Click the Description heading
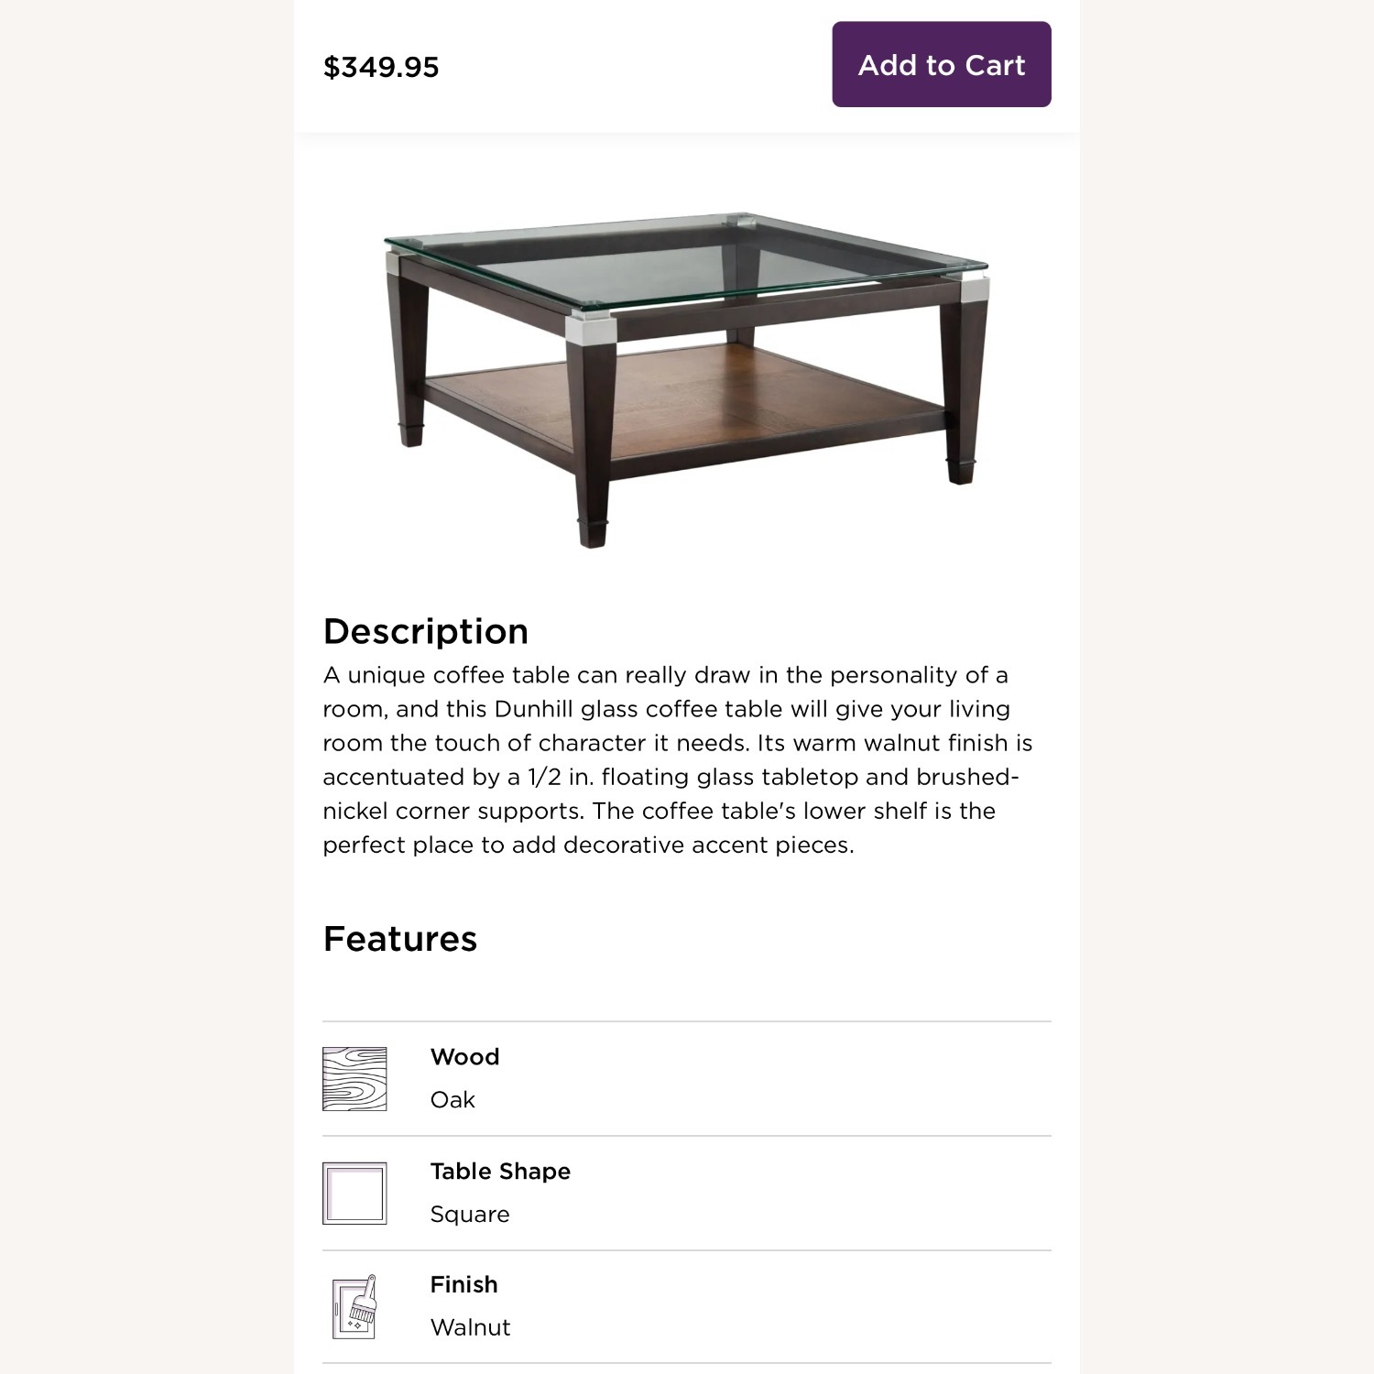Image resolution: width=1374 pixels, height=1374 pixels. [x=426, y=630]
